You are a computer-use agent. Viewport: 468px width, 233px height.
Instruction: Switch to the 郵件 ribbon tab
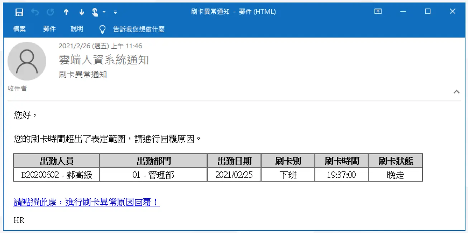(x=49, y=29)
